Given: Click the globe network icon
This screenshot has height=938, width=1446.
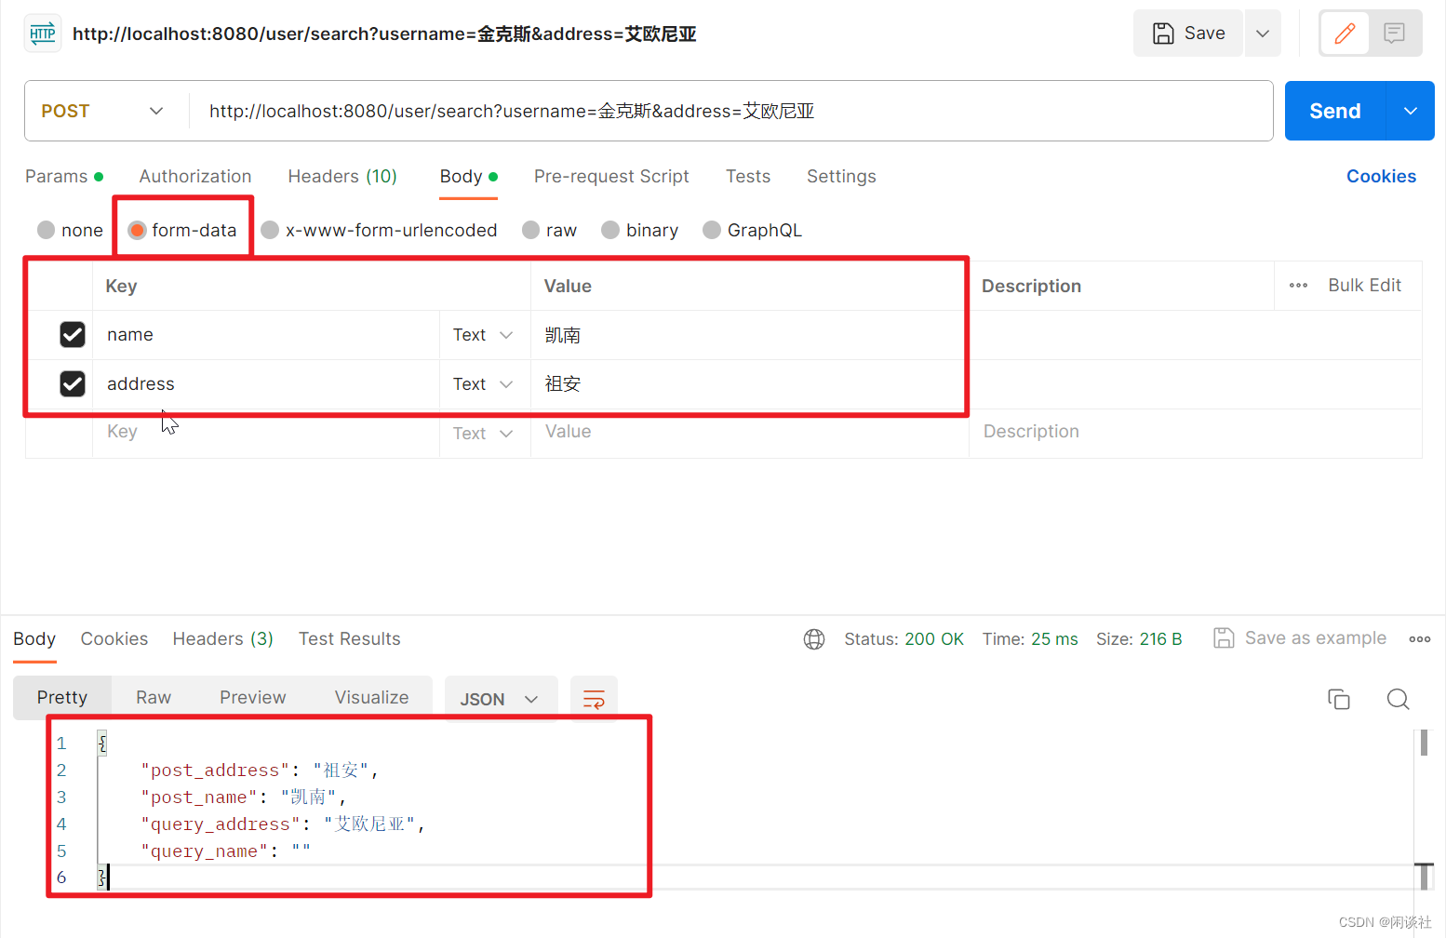Looking at the screenshot, I should coord(814,639).
